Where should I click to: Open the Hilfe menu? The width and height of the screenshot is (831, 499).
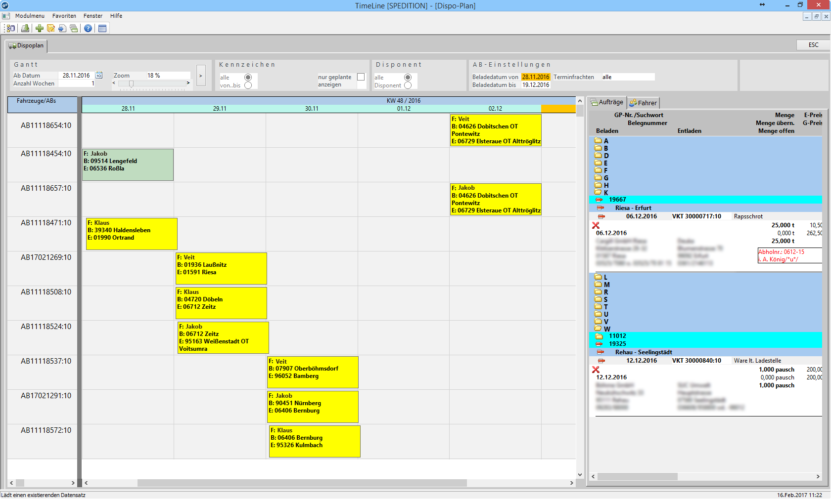116,16
